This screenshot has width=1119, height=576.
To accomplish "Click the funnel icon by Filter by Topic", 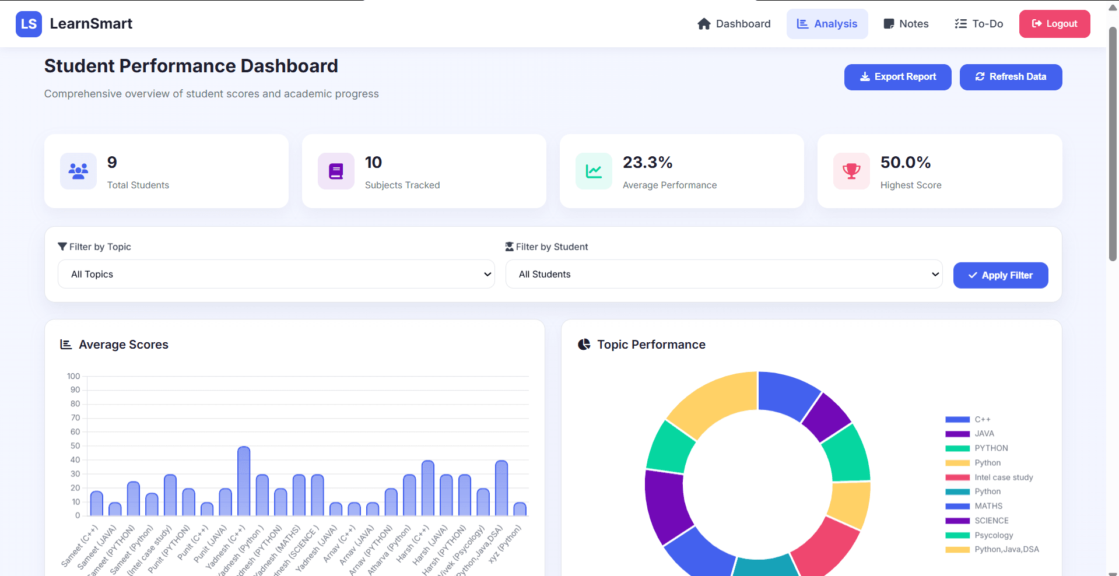I will [x=62, y=247].
